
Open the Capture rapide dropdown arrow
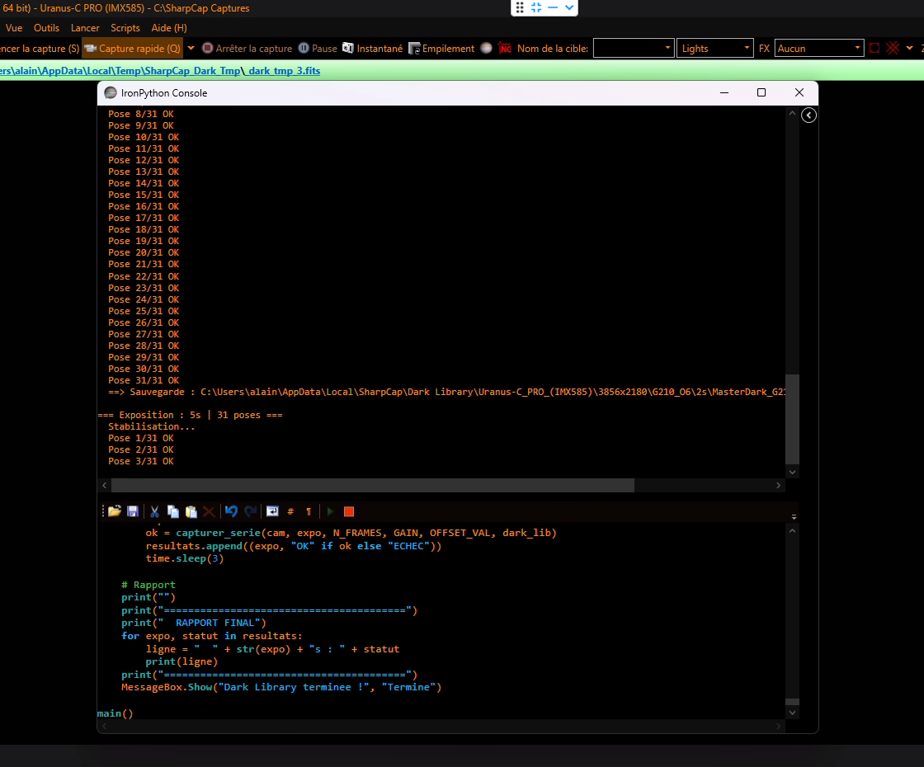[x=191, y=49]
